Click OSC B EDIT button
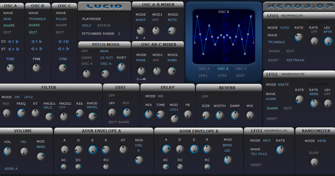Image resolution: width=335 pixels, height=176 pixels. [33, 33]
